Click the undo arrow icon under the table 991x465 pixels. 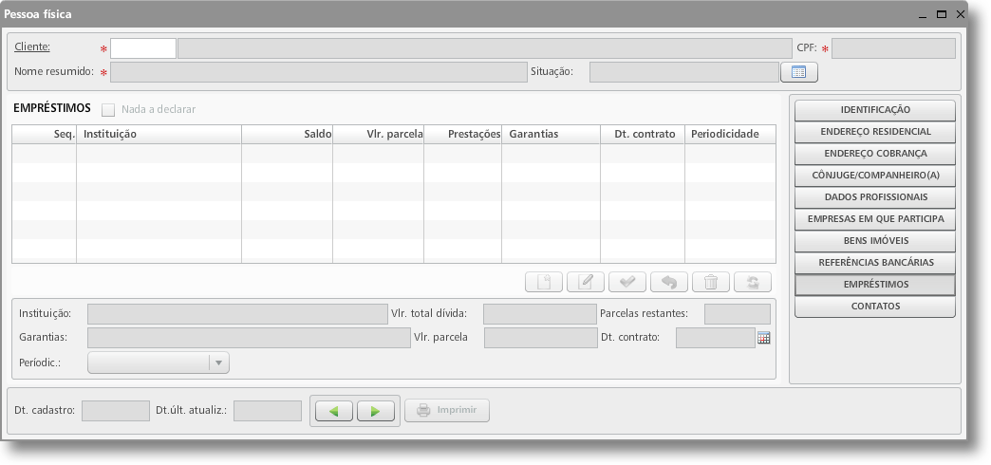pos(668,282)
